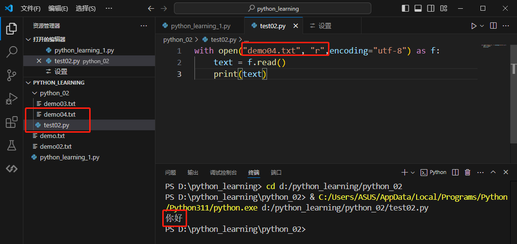The width and height of the screenshot is (517, 244).
Task: Select 设置 in open editors list
Action: coord(89,71)
